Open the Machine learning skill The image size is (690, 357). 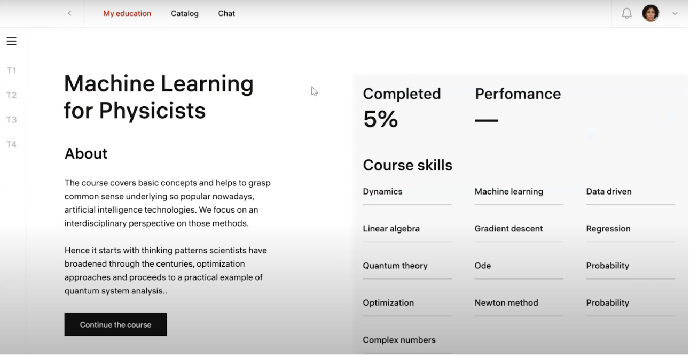[508, 191]
